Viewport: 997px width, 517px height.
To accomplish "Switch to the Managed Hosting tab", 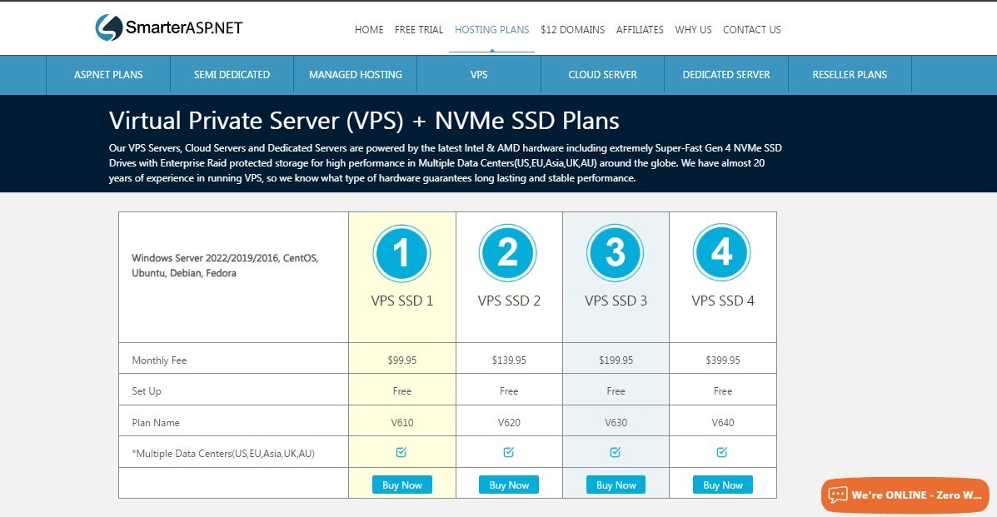I will pyautogui.click(x=356, y=75).
